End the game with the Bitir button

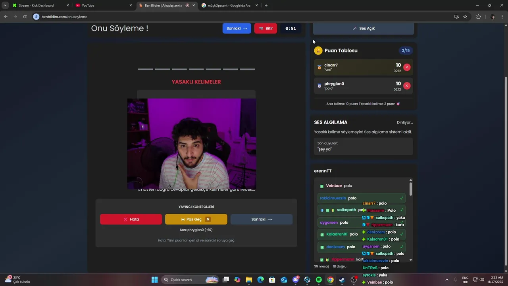(266, 29)
